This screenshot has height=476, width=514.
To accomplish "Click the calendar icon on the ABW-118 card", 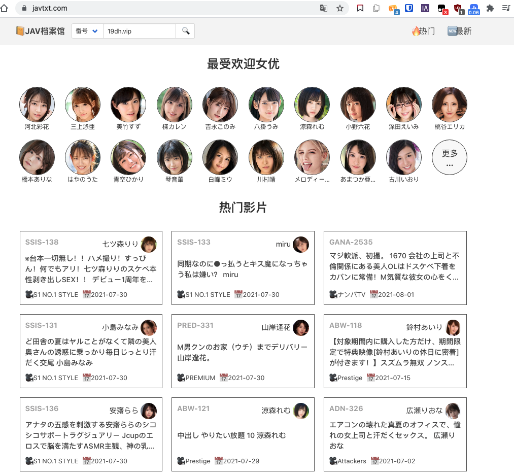I will pos(371,378).
